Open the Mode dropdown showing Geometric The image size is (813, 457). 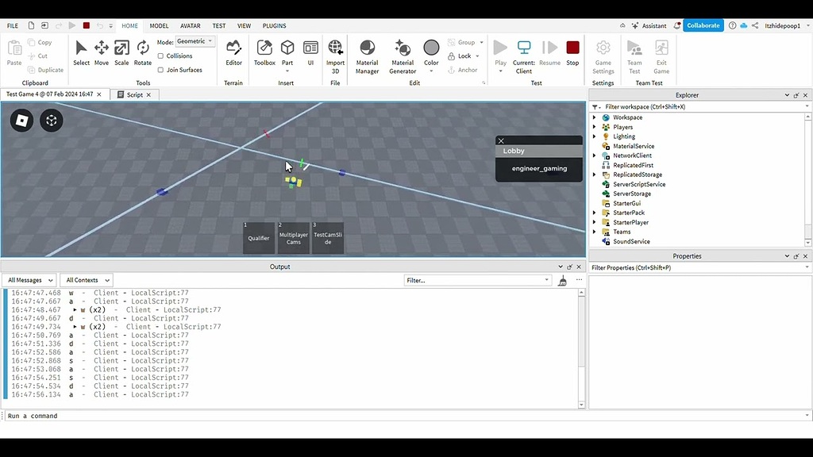point(195,41)
